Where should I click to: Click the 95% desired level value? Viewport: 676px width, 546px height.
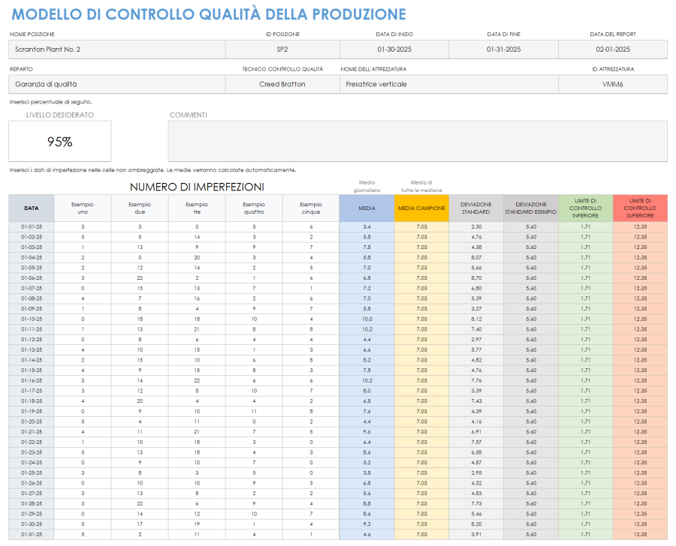point(59,141)
